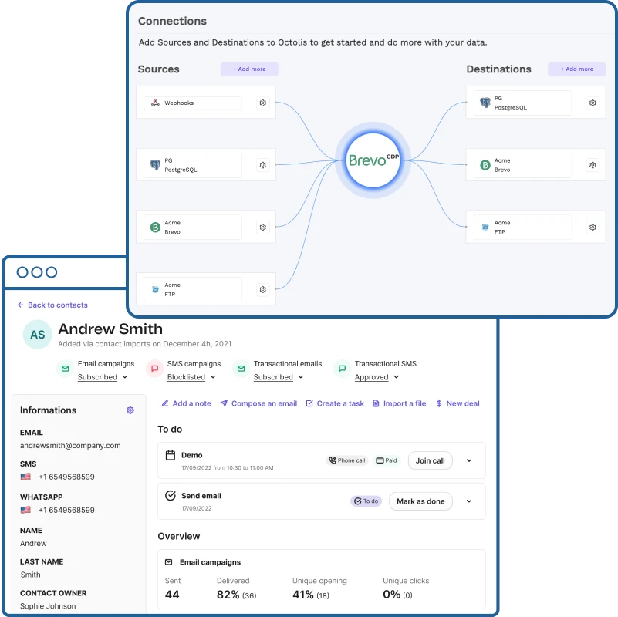Click the PG PostgreSQL source icon
Screen dimensions: 618x617
pos(157,164)
